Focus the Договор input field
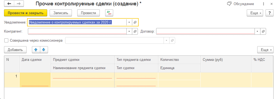 point(205,31)
